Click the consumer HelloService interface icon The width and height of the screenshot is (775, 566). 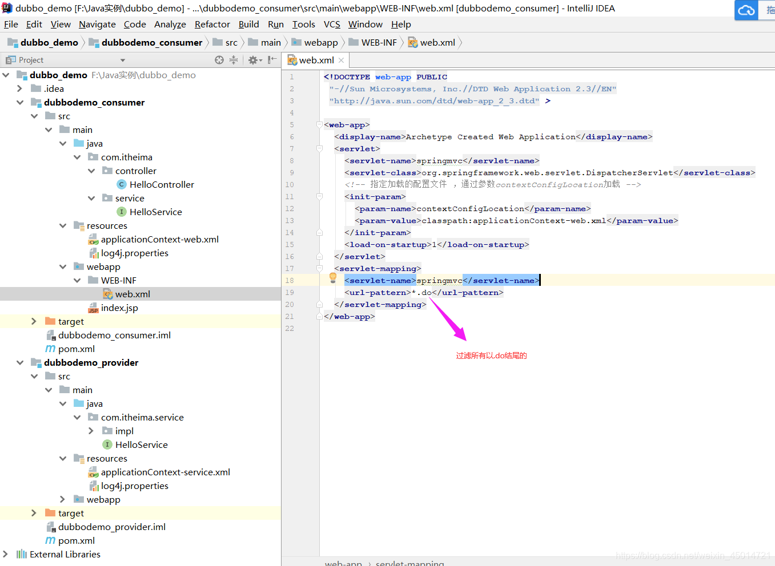122,212
